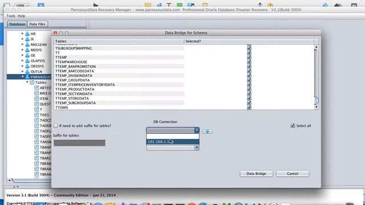The height and width of the screenshot is (205, 365).
Task: Expand the OUTLN schema node
Action: (23, 71)
